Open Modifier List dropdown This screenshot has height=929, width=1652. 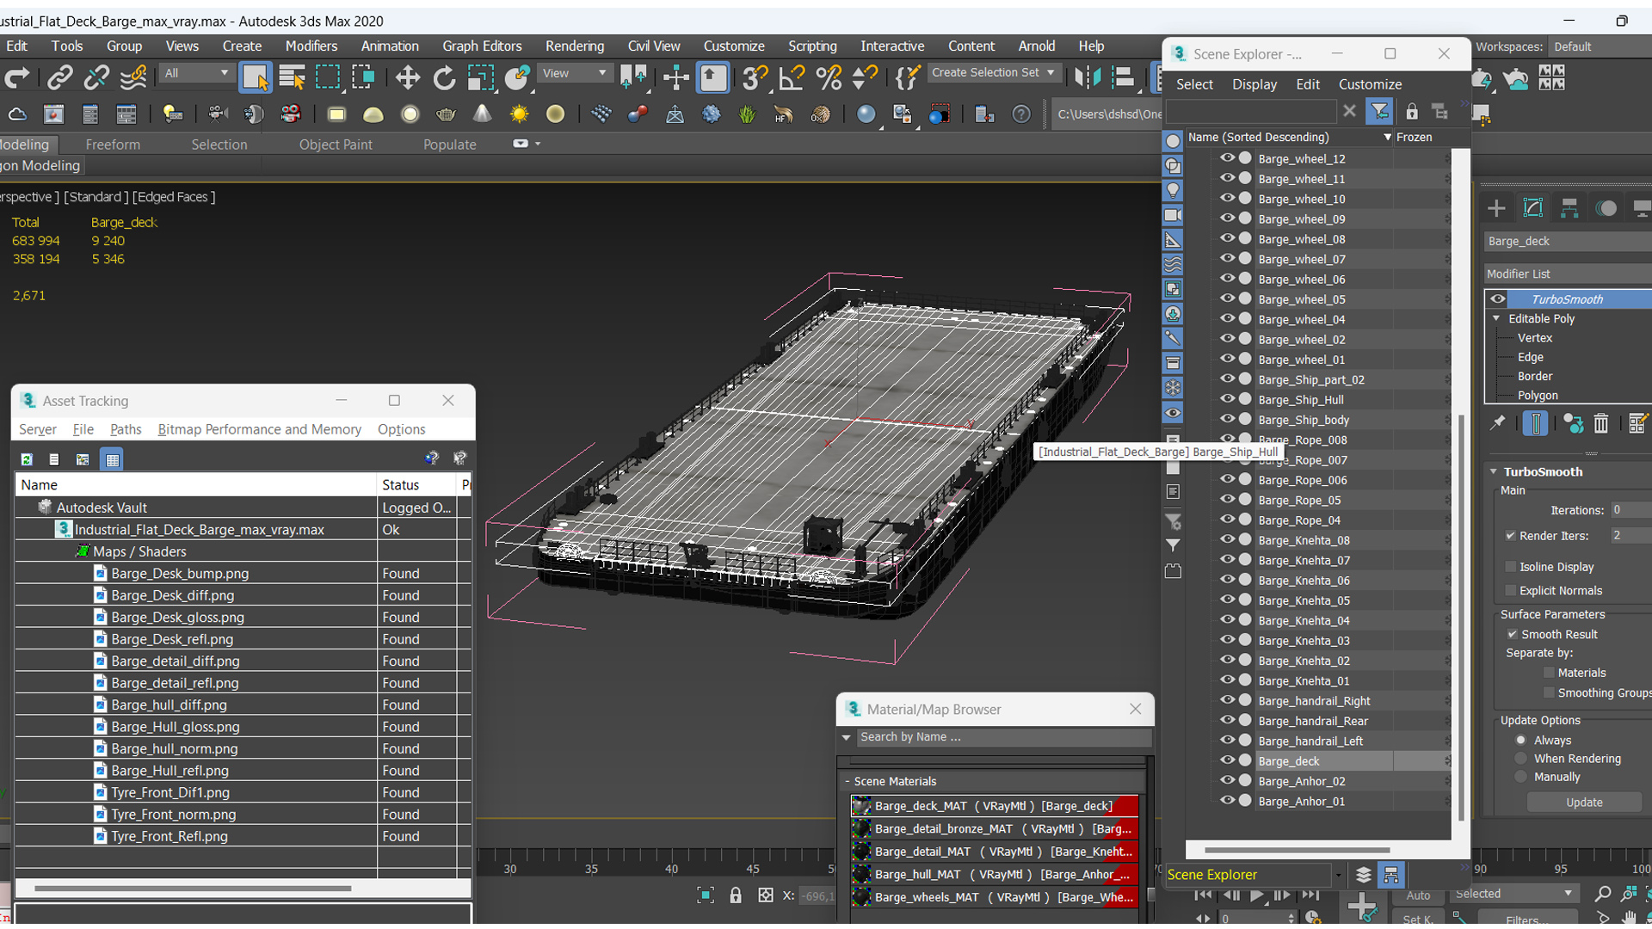1568,274
